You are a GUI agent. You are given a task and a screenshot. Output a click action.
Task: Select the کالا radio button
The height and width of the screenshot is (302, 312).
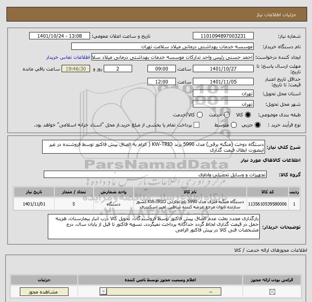click(248, 115)
